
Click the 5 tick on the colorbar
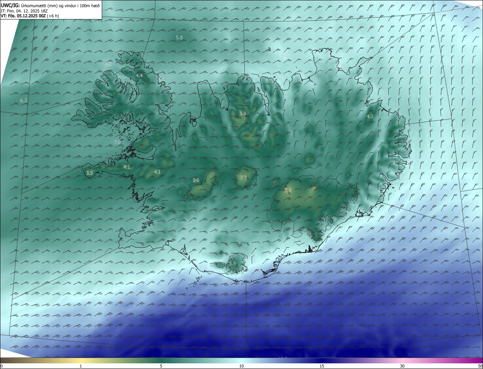161,366
